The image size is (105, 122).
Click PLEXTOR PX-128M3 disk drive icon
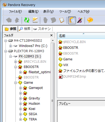point(10,51)
